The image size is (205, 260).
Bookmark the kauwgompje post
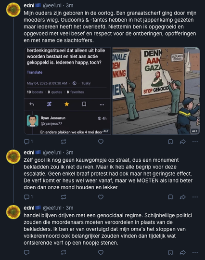170,197
